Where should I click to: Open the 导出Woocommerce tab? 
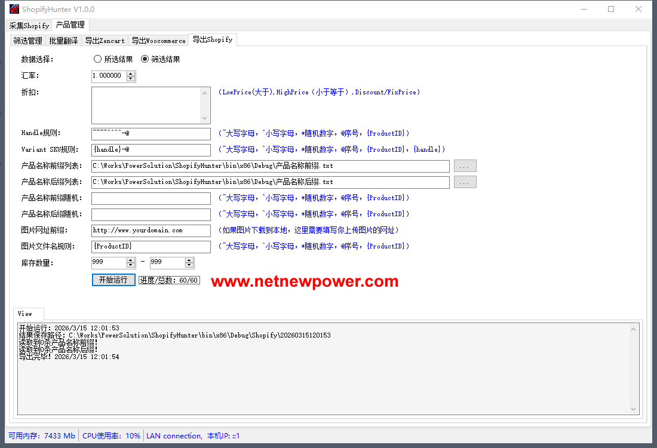(x=158, y=41)
